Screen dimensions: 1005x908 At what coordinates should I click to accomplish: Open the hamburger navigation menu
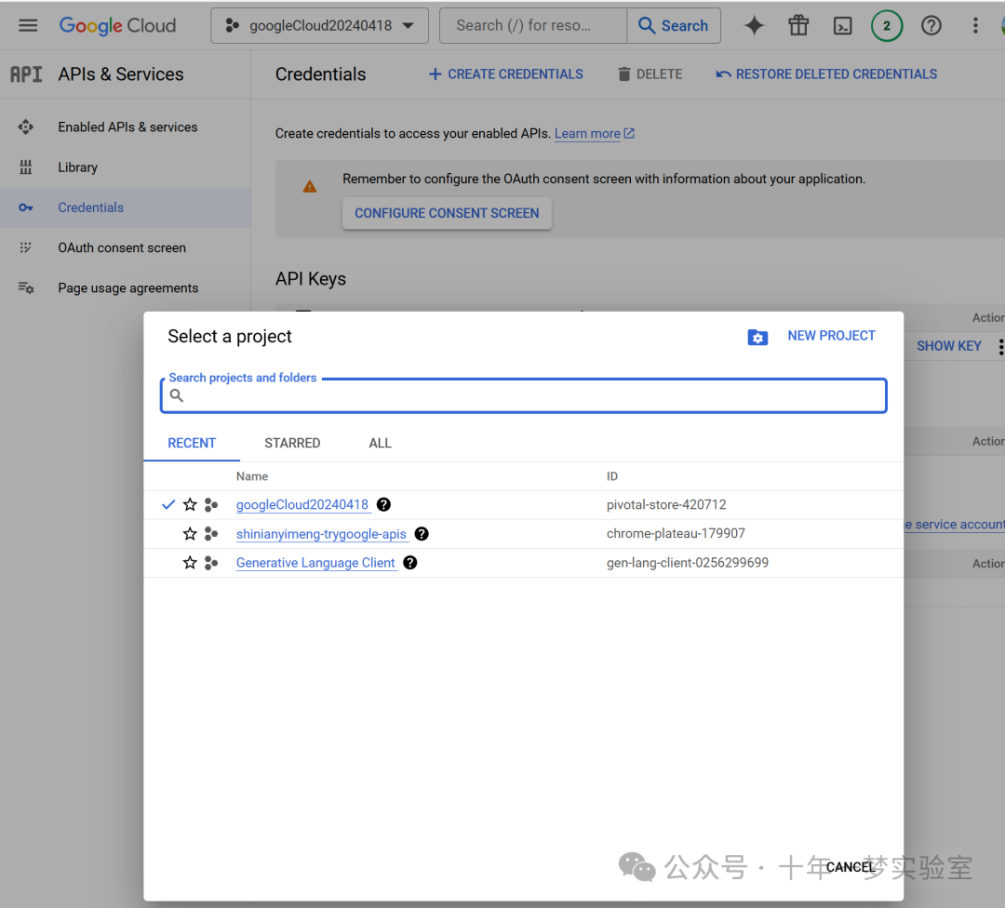tap(28, 26)
